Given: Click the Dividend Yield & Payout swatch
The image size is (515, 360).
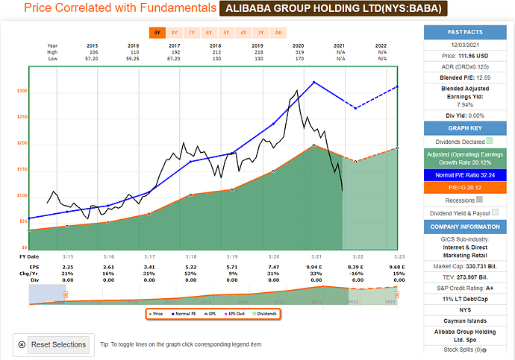Looking at the screenshot, I should tap(496, 212).
